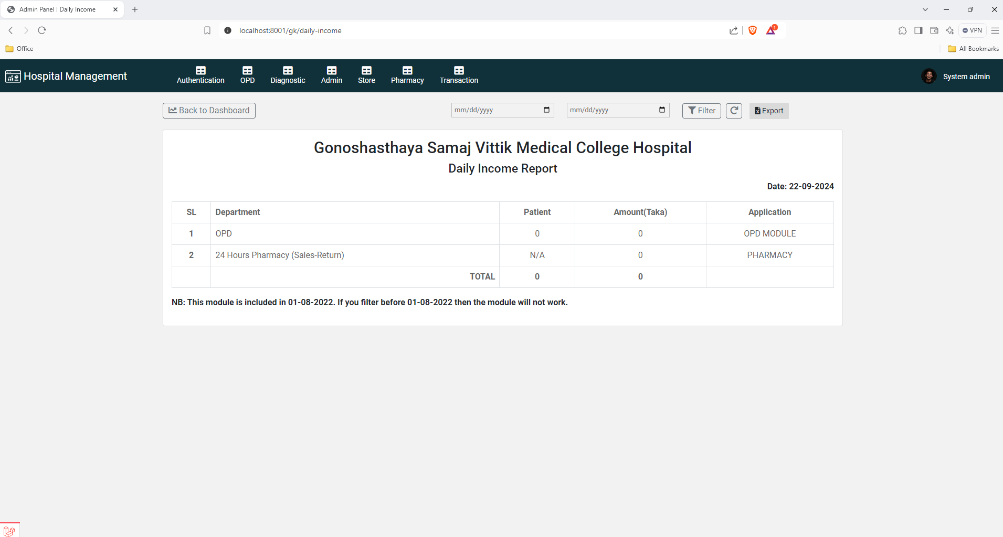Viewport: 1003px width, 537px height.
Task: Open Brave Rewards triangle icon
Action: 771,30
